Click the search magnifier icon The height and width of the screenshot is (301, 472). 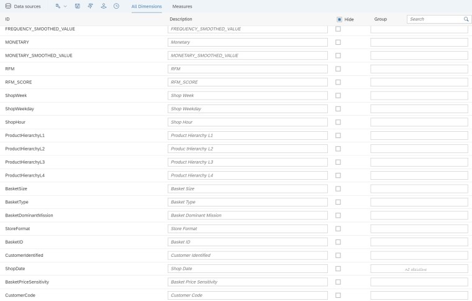click(x=466, y=19)
